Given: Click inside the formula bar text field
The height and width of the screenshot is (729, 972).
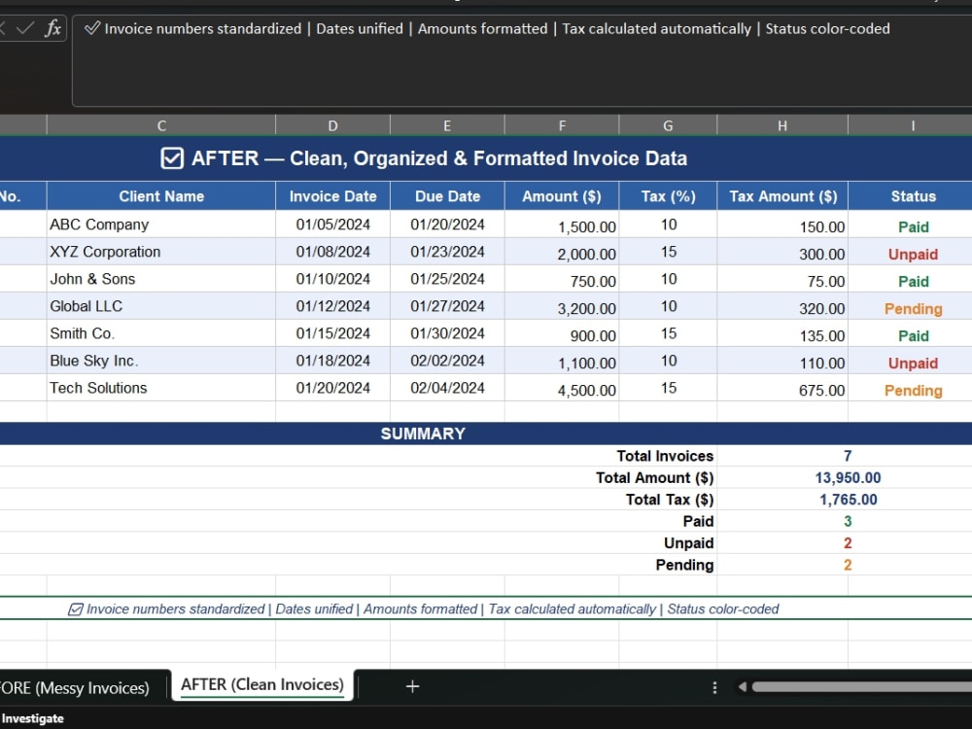Looking at the screenshot, I should (522, 60).
